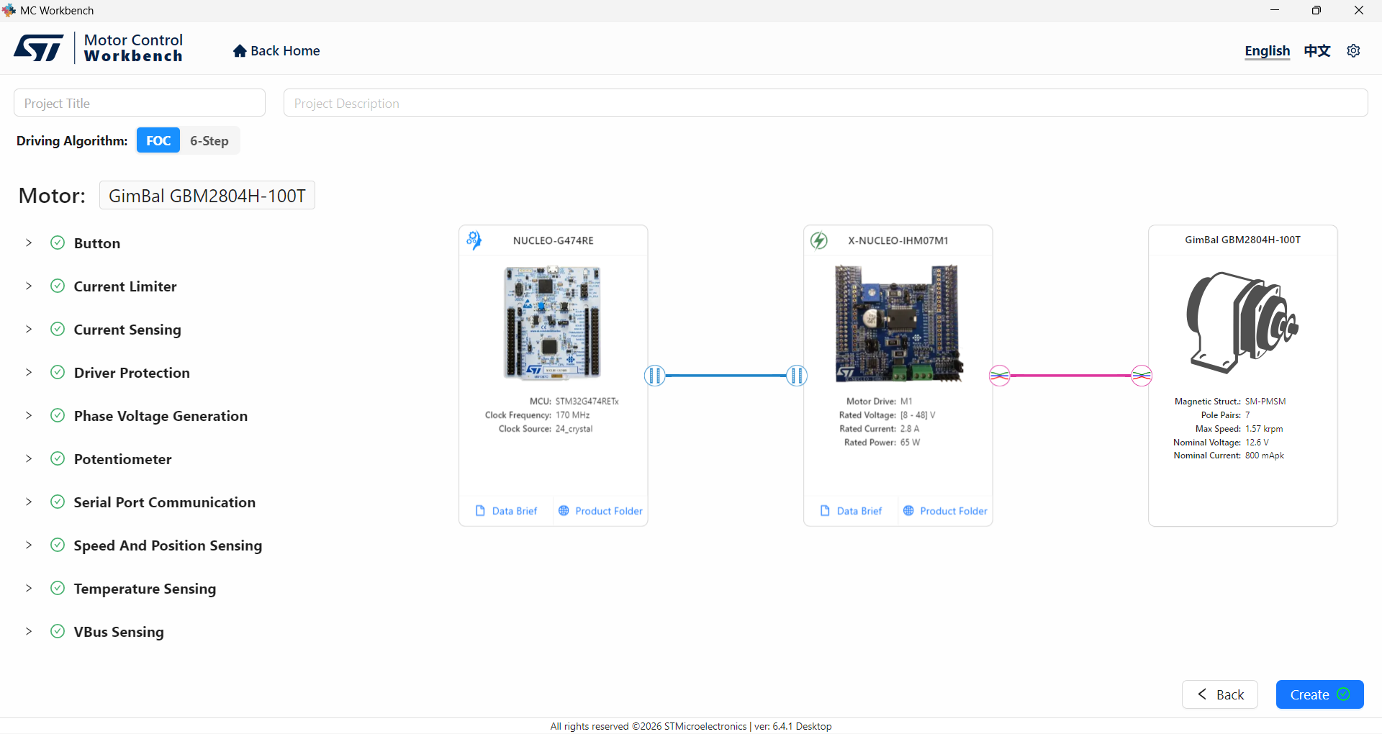
Task: Switch interface language to 中文
Action: click(x=1317, y=51)
